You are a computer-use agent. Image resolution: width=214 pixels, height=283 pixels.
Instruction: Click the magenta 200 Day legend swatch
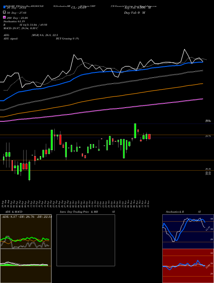5,17
